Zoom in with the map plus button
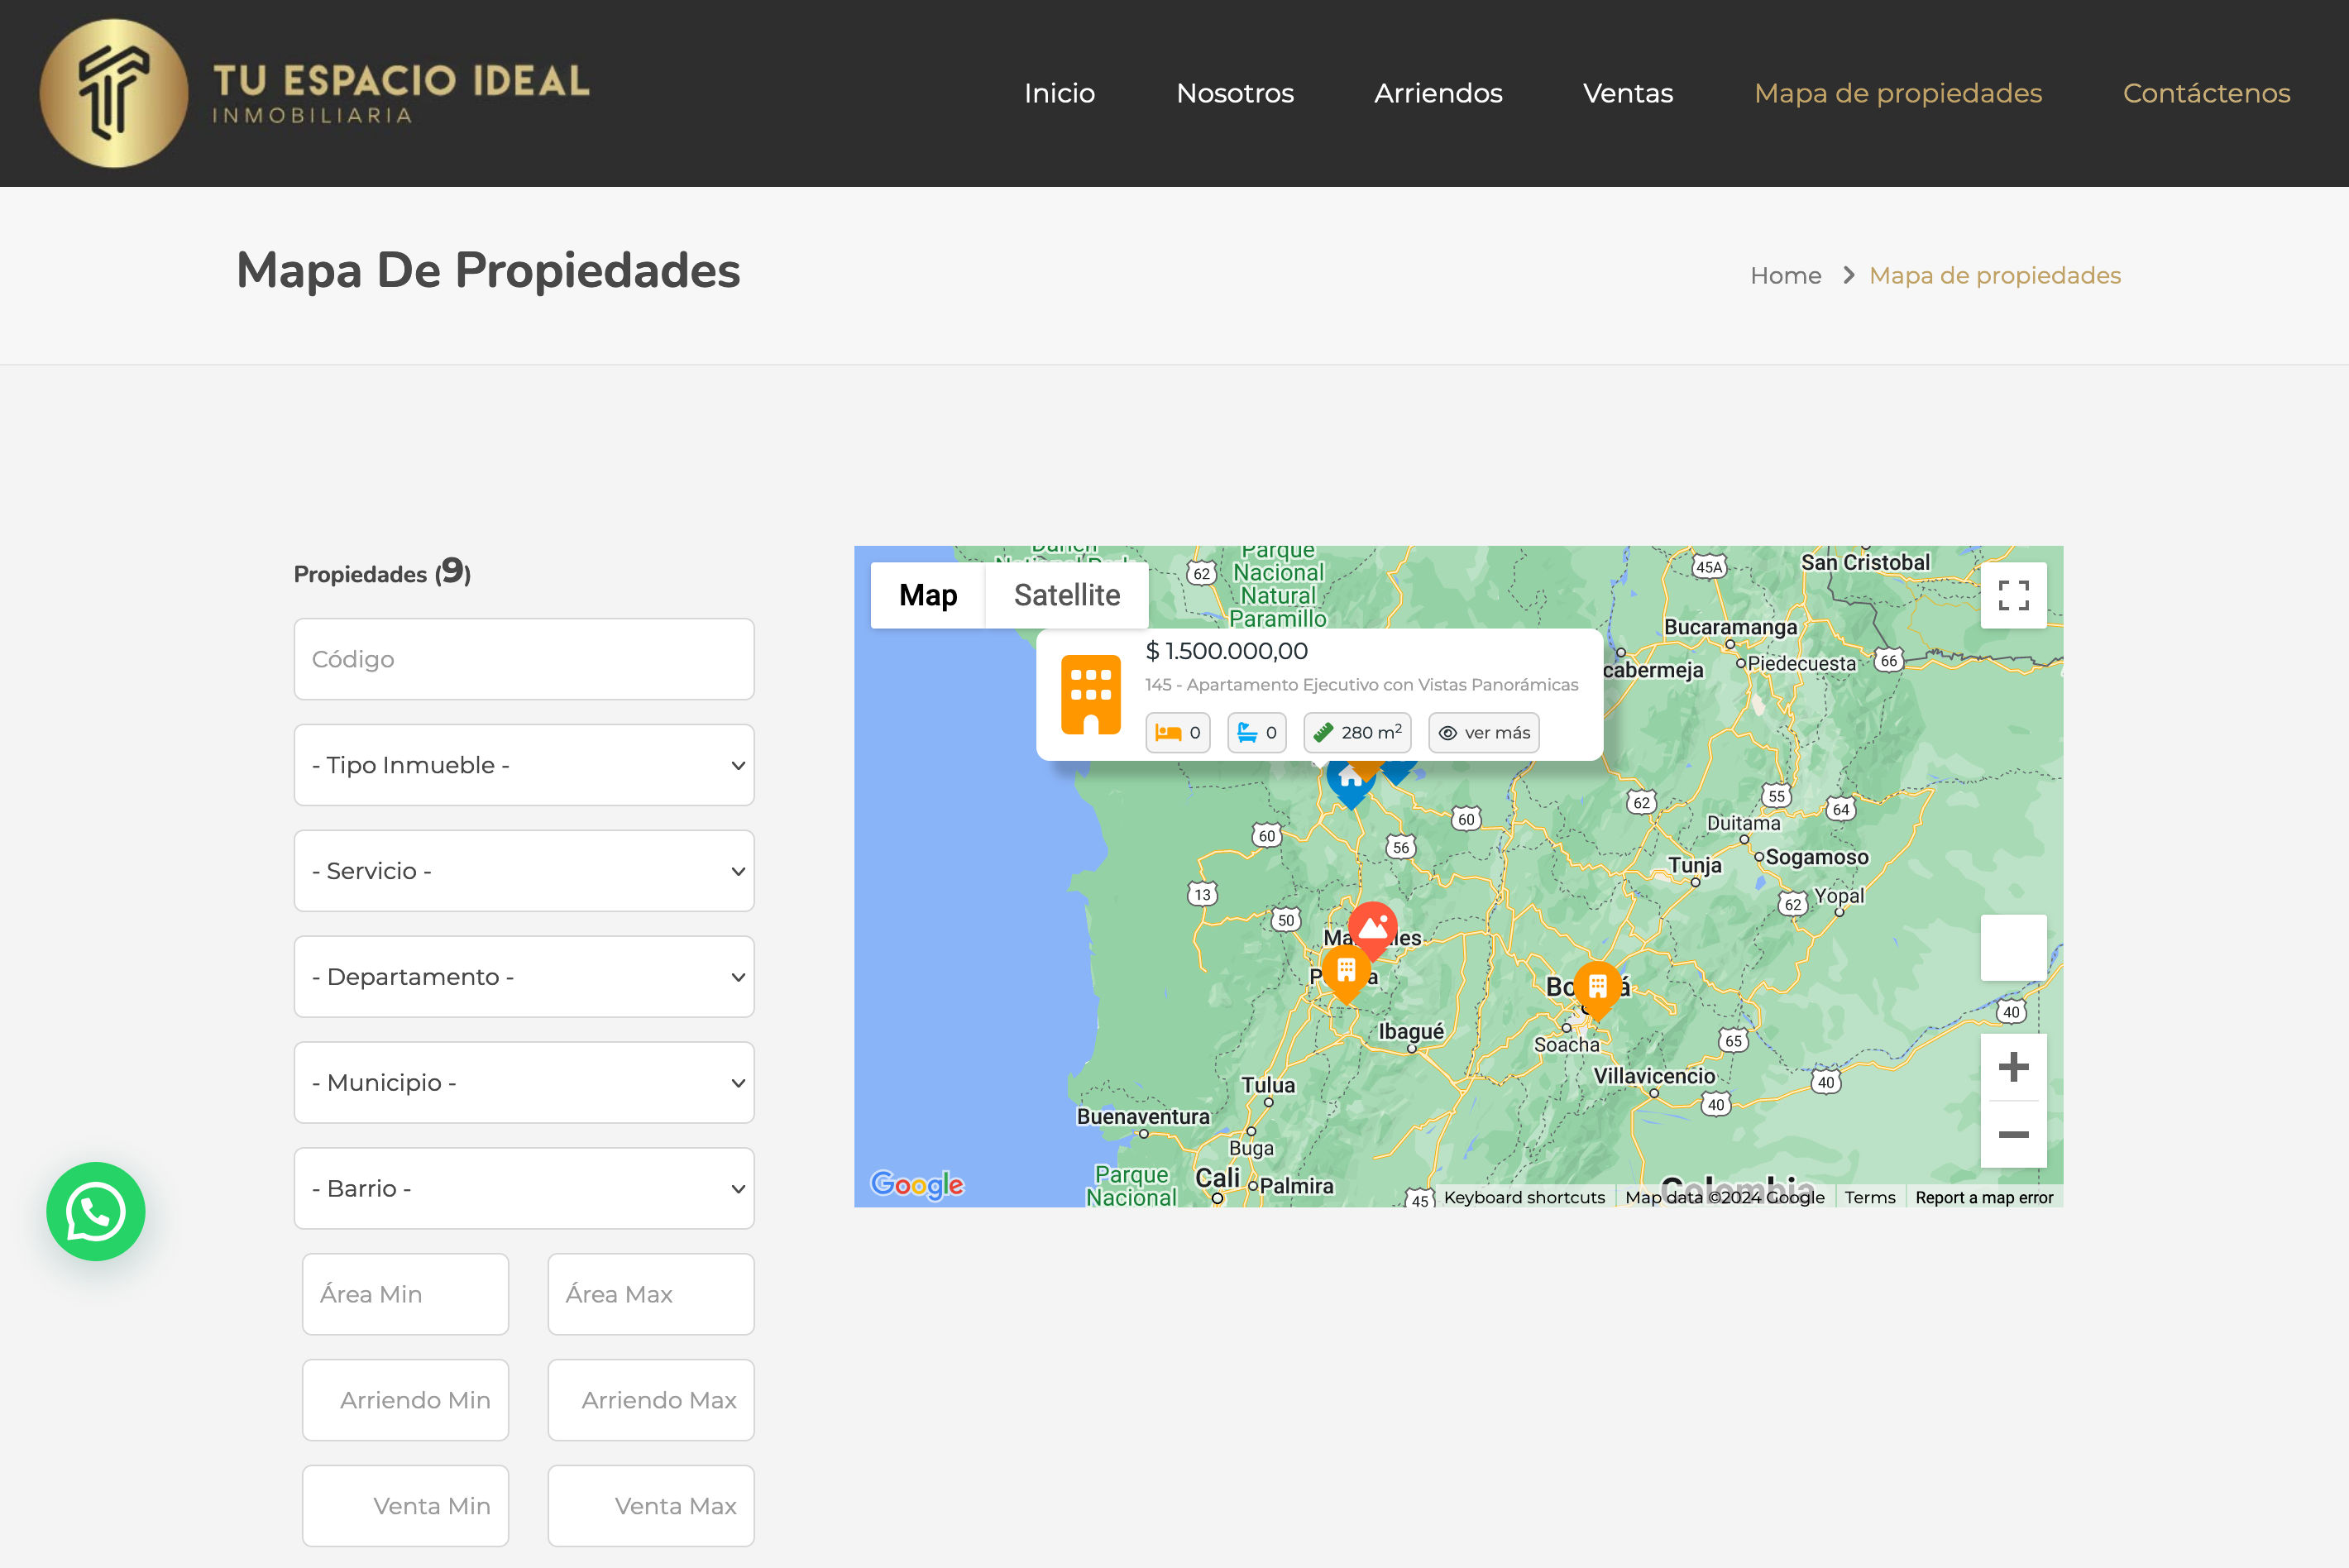 [x=2012, y=1067]
